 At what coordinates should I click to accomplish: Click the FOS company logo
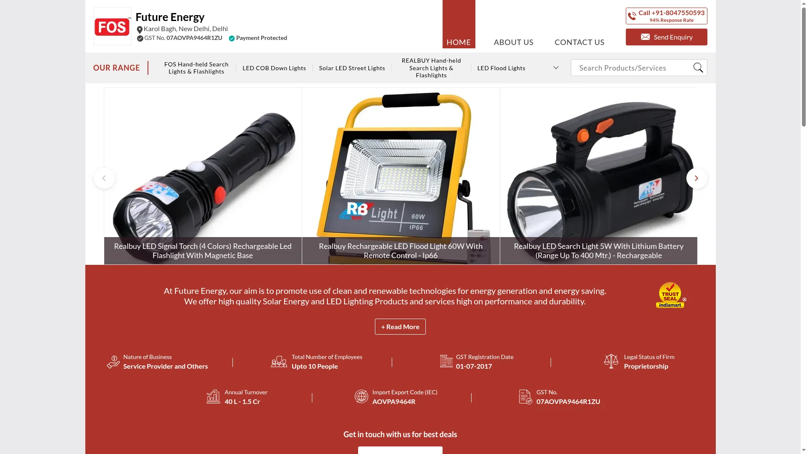[x=112, y=26]
